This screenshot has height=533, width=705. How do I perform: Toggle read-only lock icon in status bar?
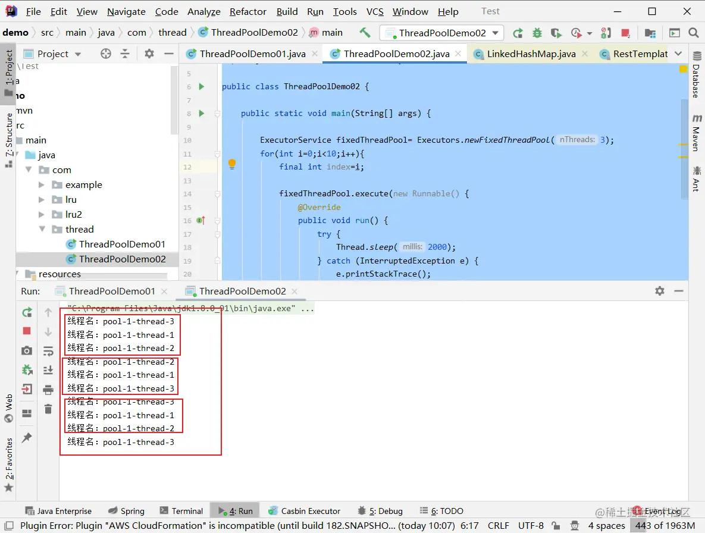[x=556, y=525]
